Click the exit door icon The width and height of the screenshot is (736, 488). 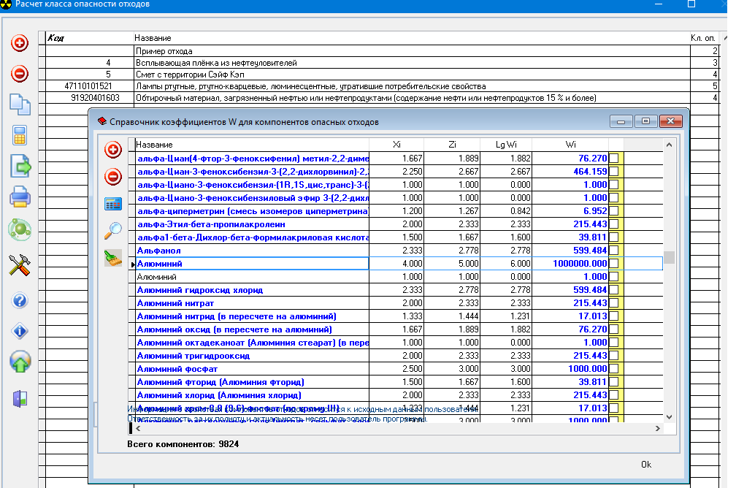(x=20, y=398)
